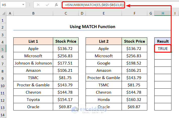The height and width of the screenshot is (118, 179).
Task: Select the Google cell in List 2
Action: pyautogui.click(x=104, y=63)
